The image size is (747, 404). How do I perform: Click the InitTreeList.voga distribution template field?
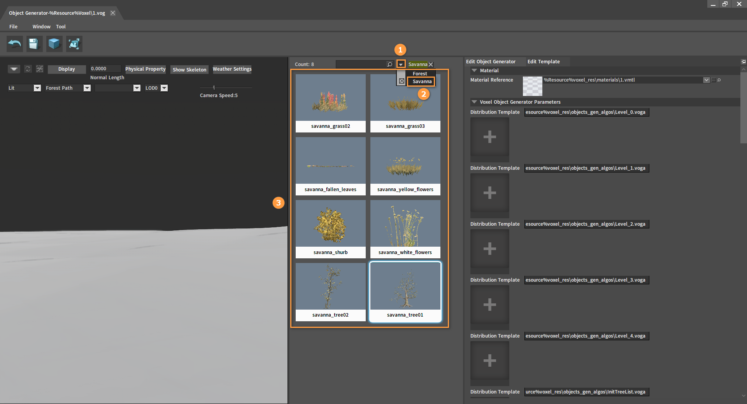586,392
